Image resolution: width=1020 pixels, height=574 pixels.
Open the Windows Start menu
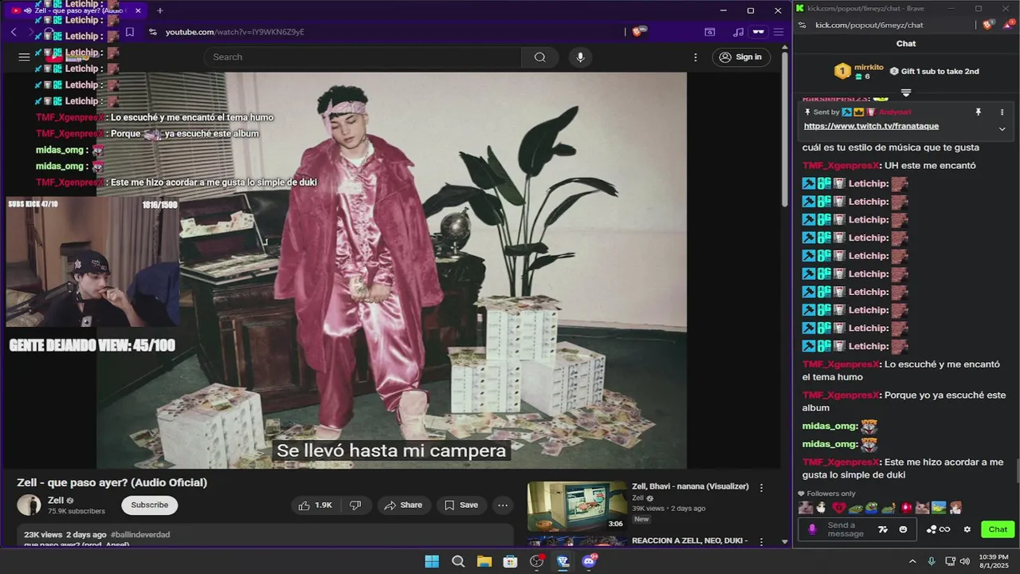(x=431, y=561)
